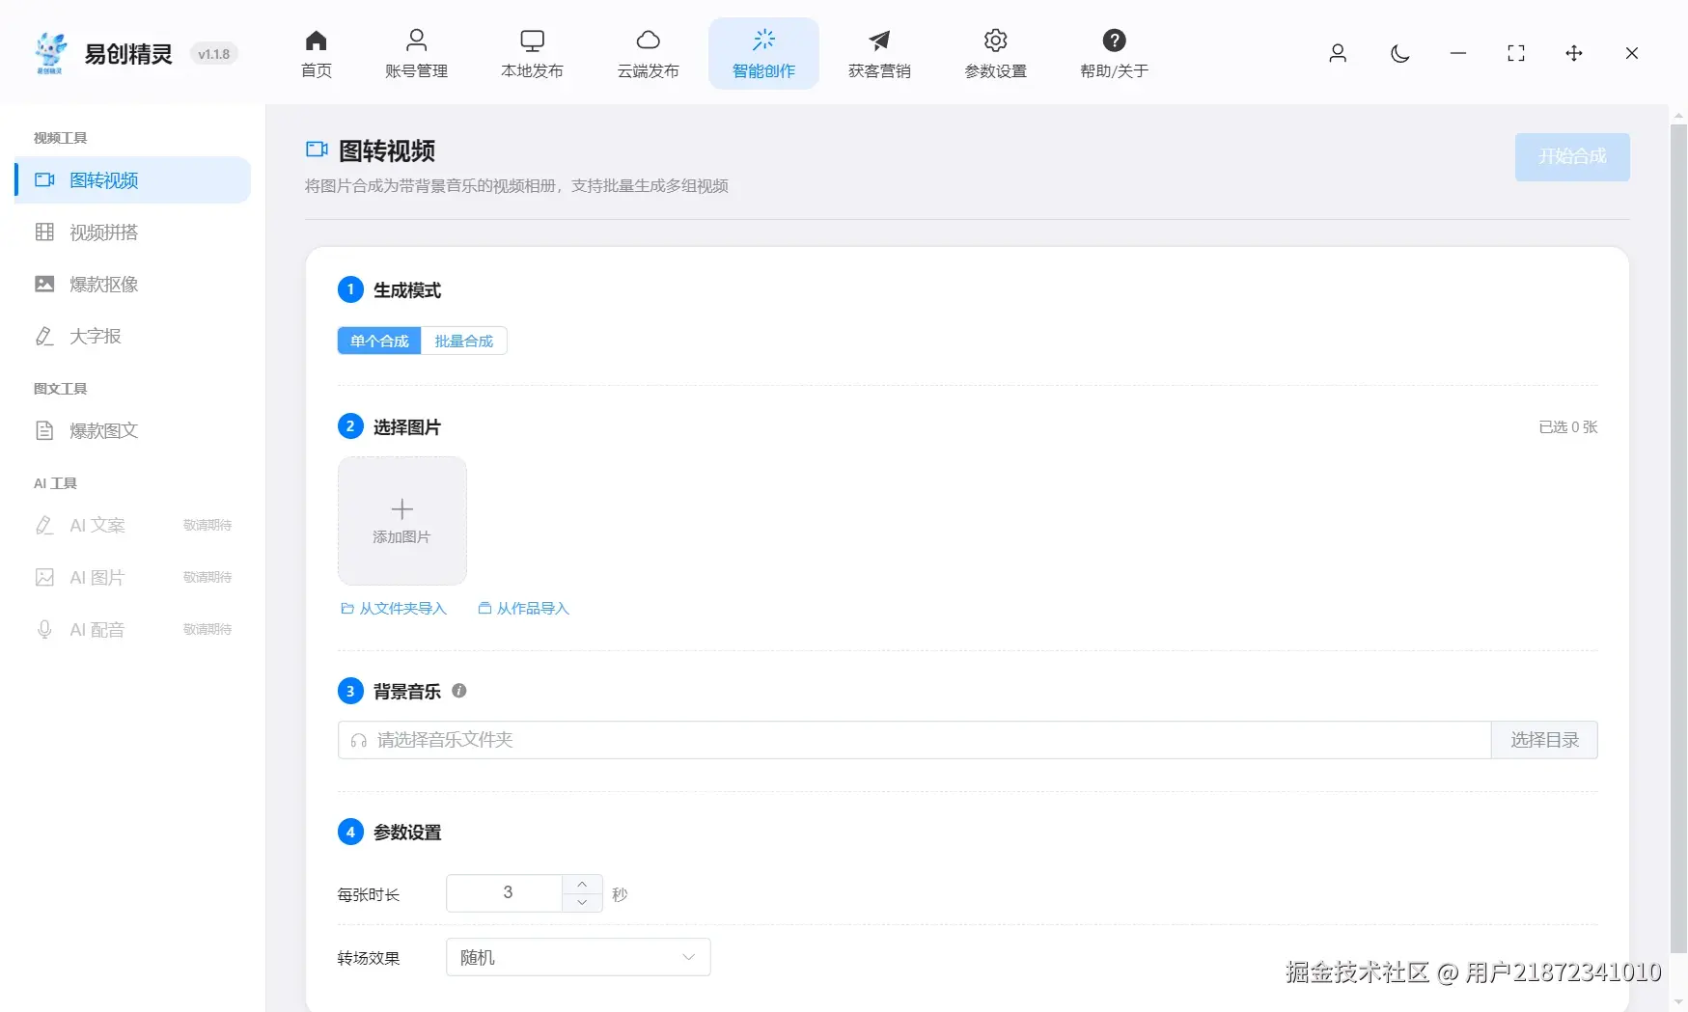Viewport: 1688px width, 1012px height.
Task: Increase 每张时长 duration with up stepper
Action: pyautogui.click(x=582, y=883)
